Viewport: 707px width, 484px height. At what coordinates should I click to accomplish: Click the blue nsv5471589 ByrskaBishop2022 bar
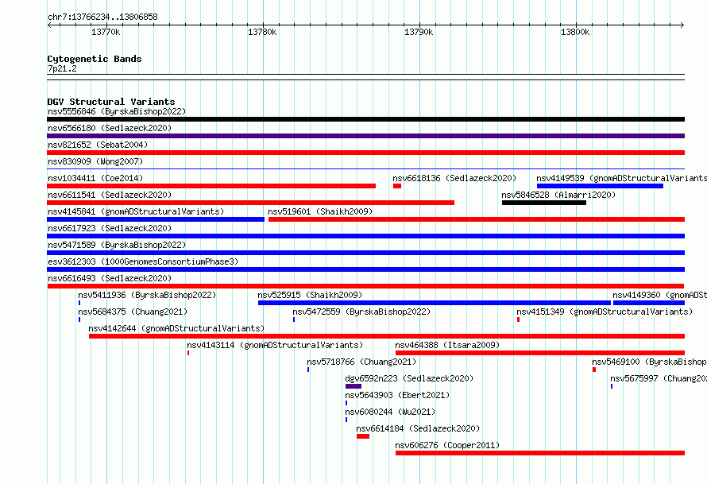coord(365,253)
